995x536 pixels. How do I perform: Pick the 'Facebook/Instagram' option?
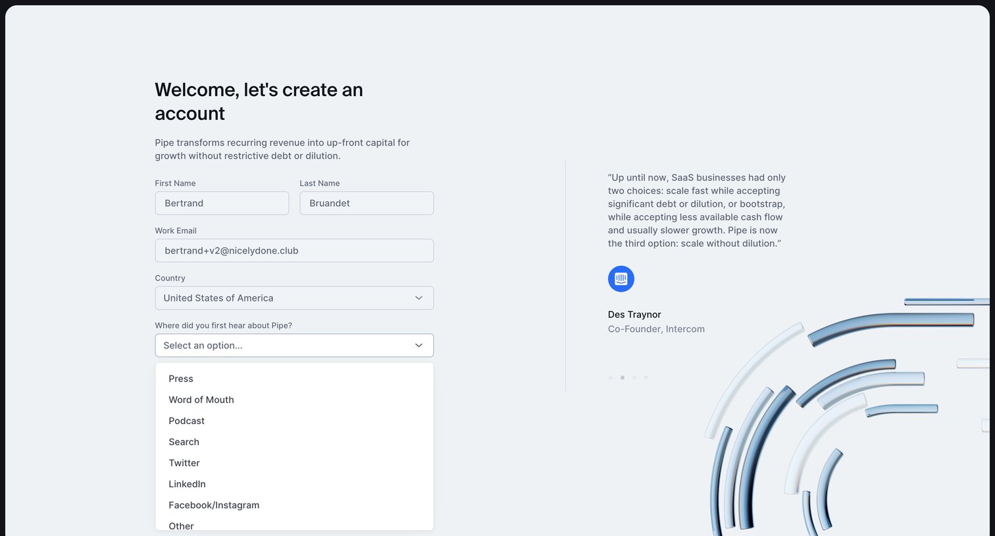294,505
